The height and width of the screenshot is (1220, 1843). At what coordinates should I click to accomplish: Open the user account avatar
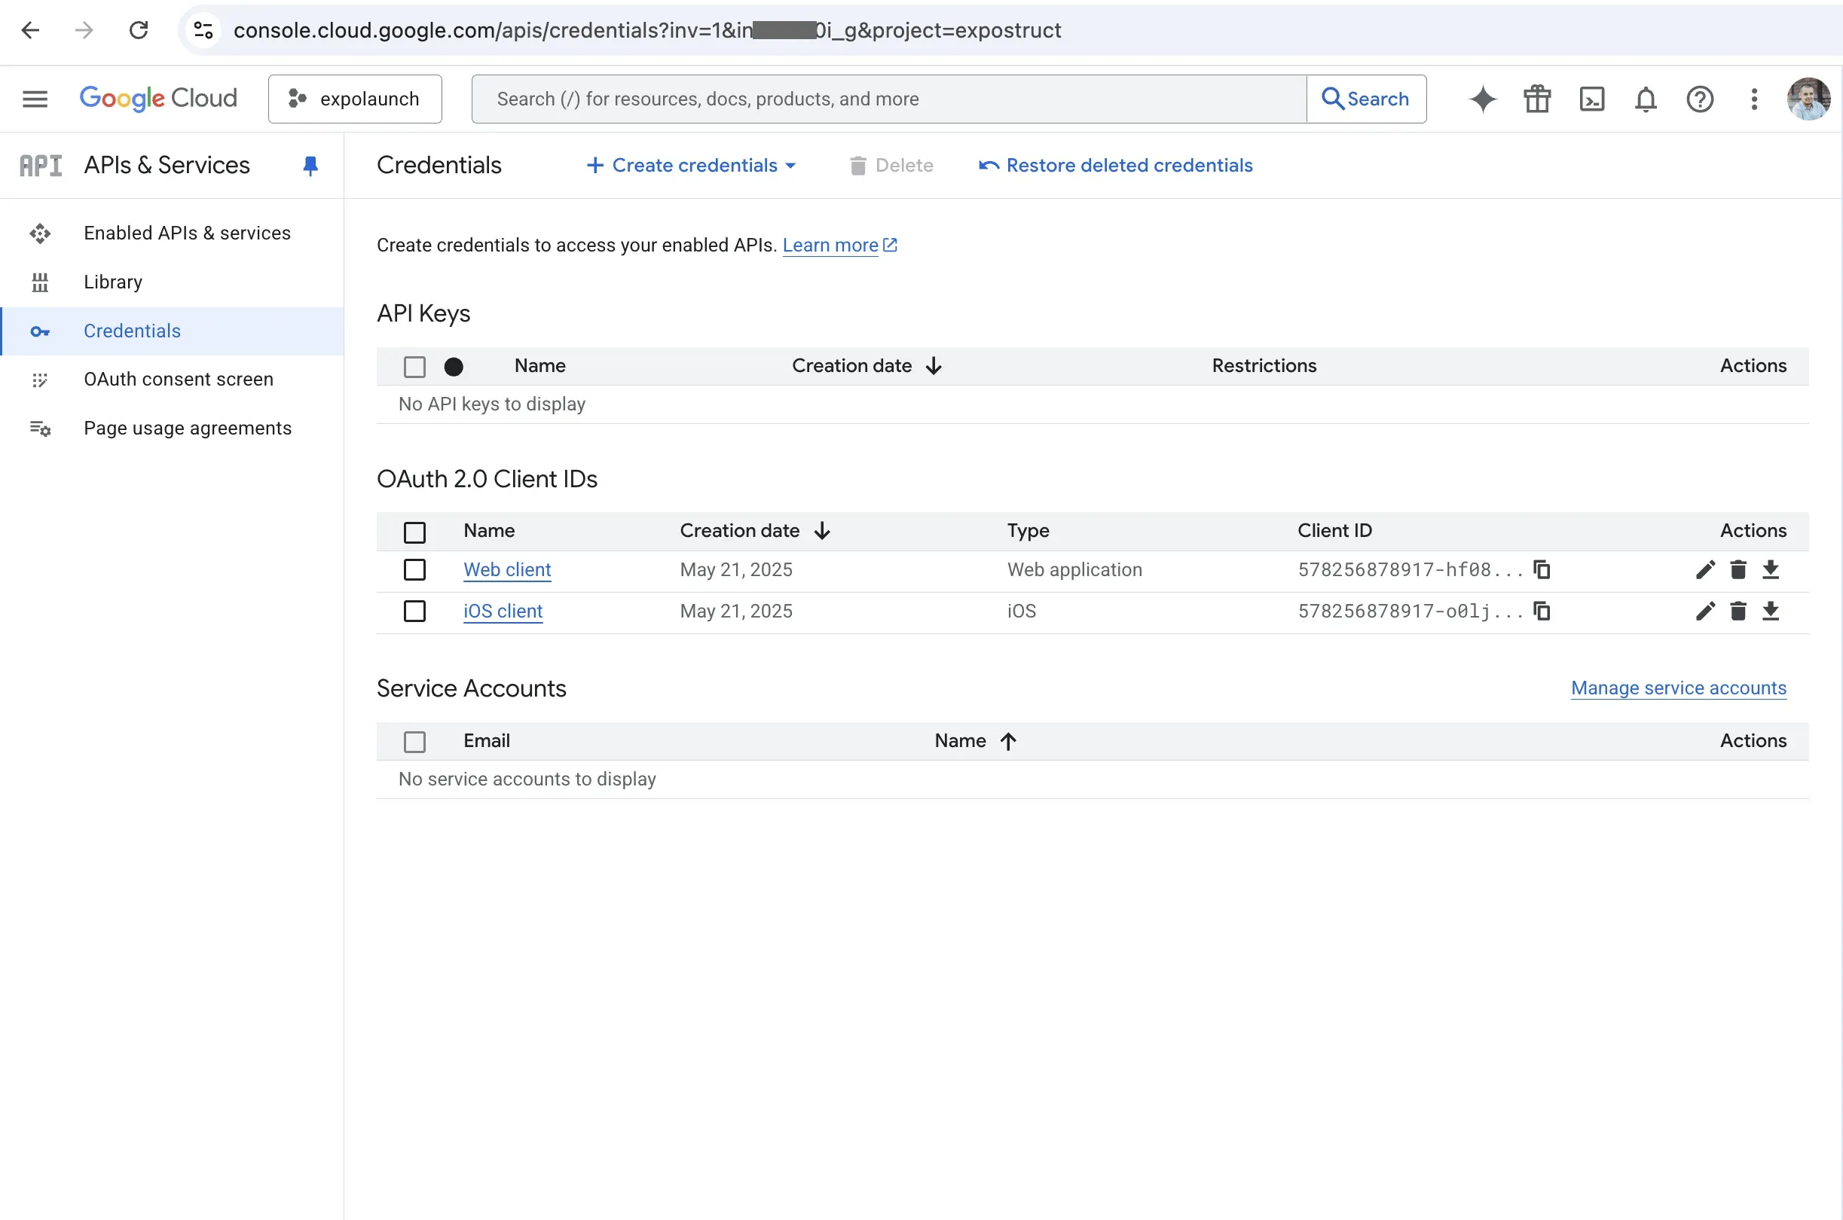(x=1809, y=99)
